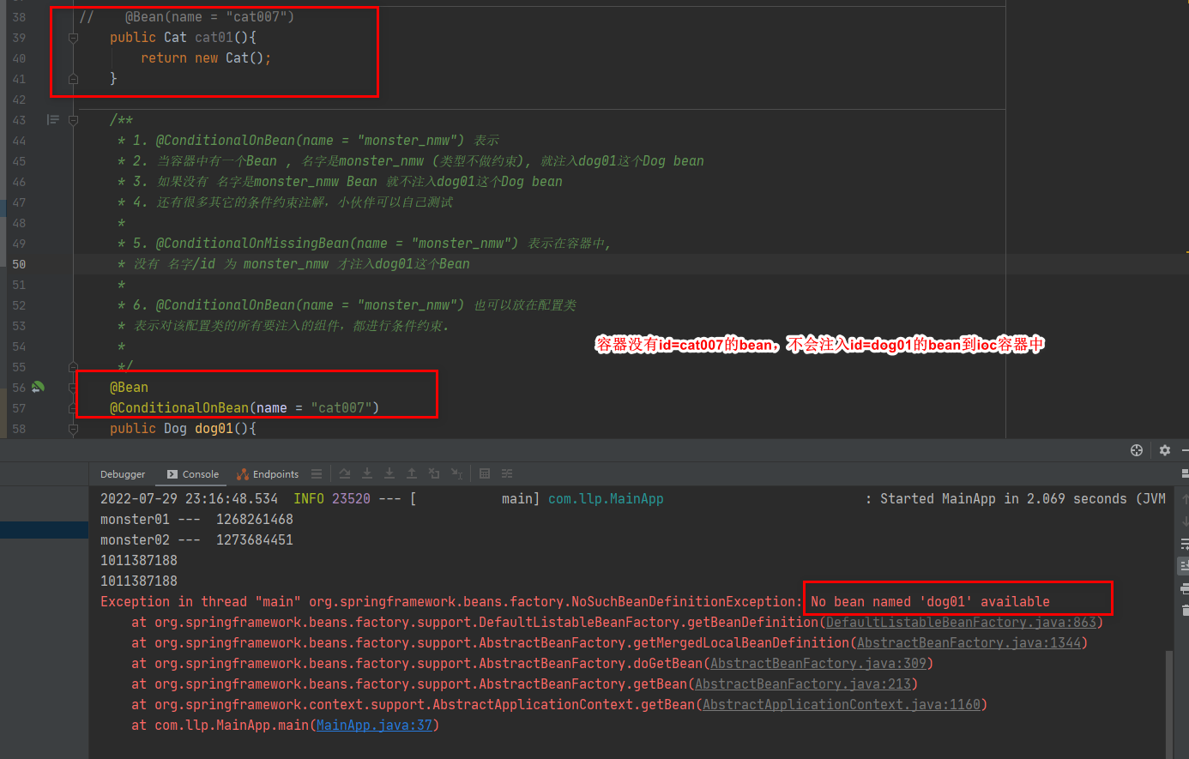The image size is (1189, 759).
Task: Click the console Down arrow icon
Action: point(1185,521)
